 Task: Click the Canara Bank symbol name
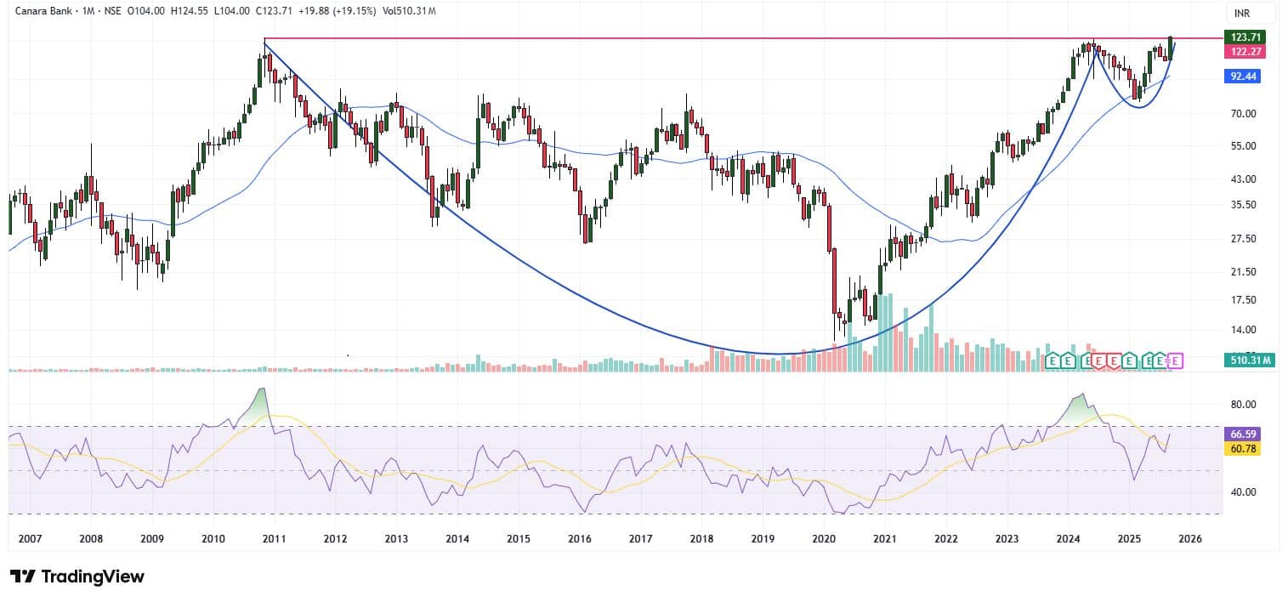pos(40,13)
